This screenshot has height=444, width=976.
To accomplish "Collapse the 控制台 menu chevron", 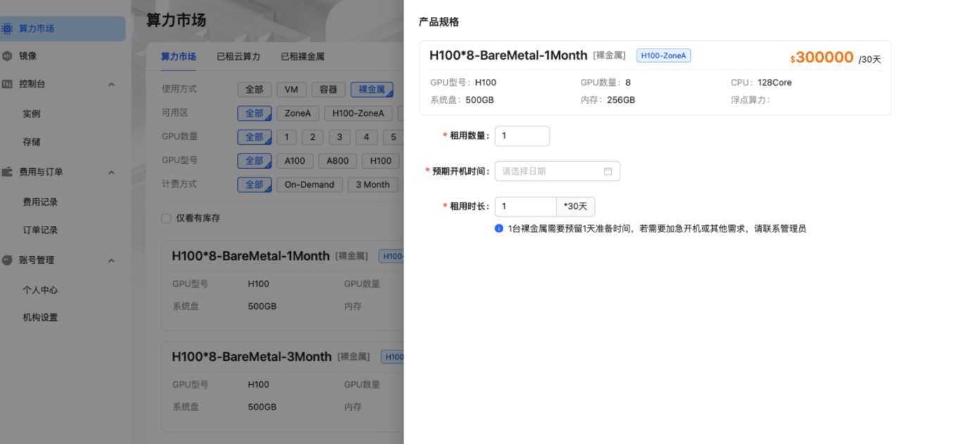I will click(111, 84).
